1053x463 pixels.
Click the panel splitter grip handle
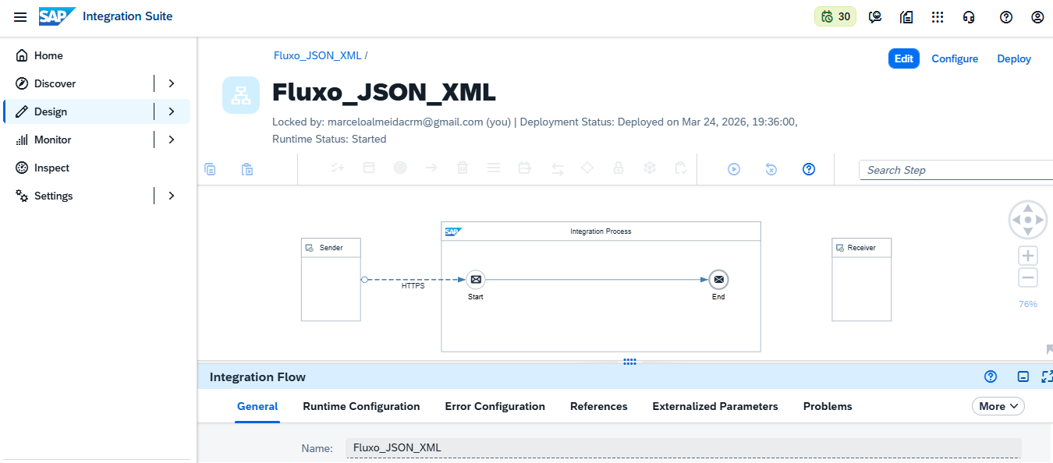coord(630,362)
